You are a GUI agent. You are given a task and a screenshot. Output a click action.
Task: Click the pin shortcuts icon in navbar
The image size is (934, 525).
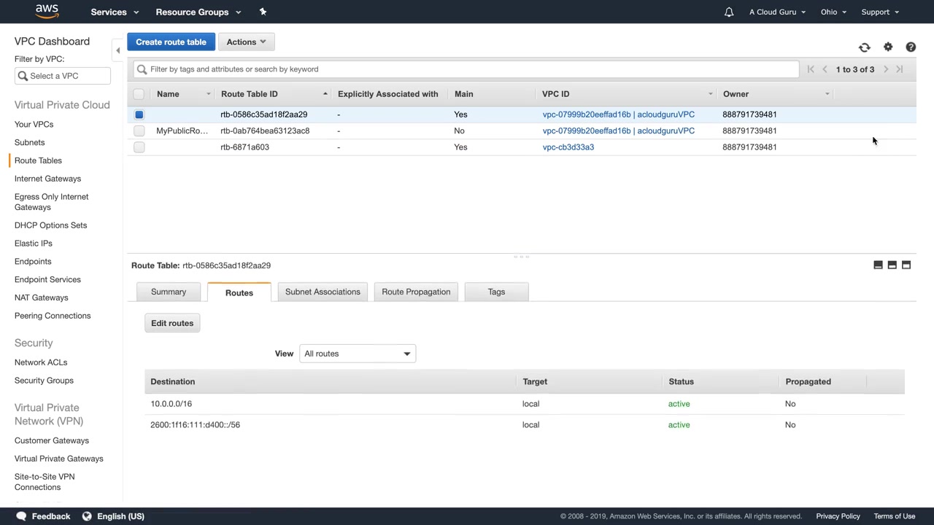pos(263,12)
